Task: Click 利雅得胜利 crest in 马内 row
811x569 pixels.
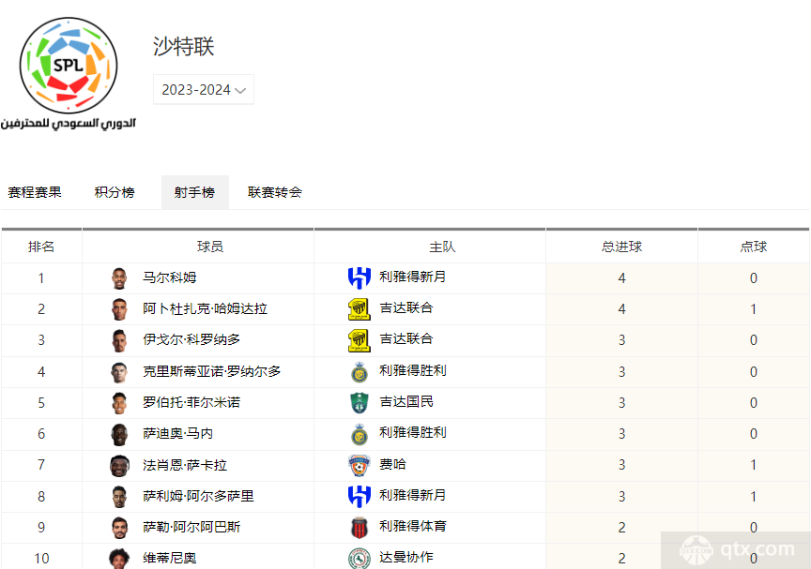Action: pos(359,434)
